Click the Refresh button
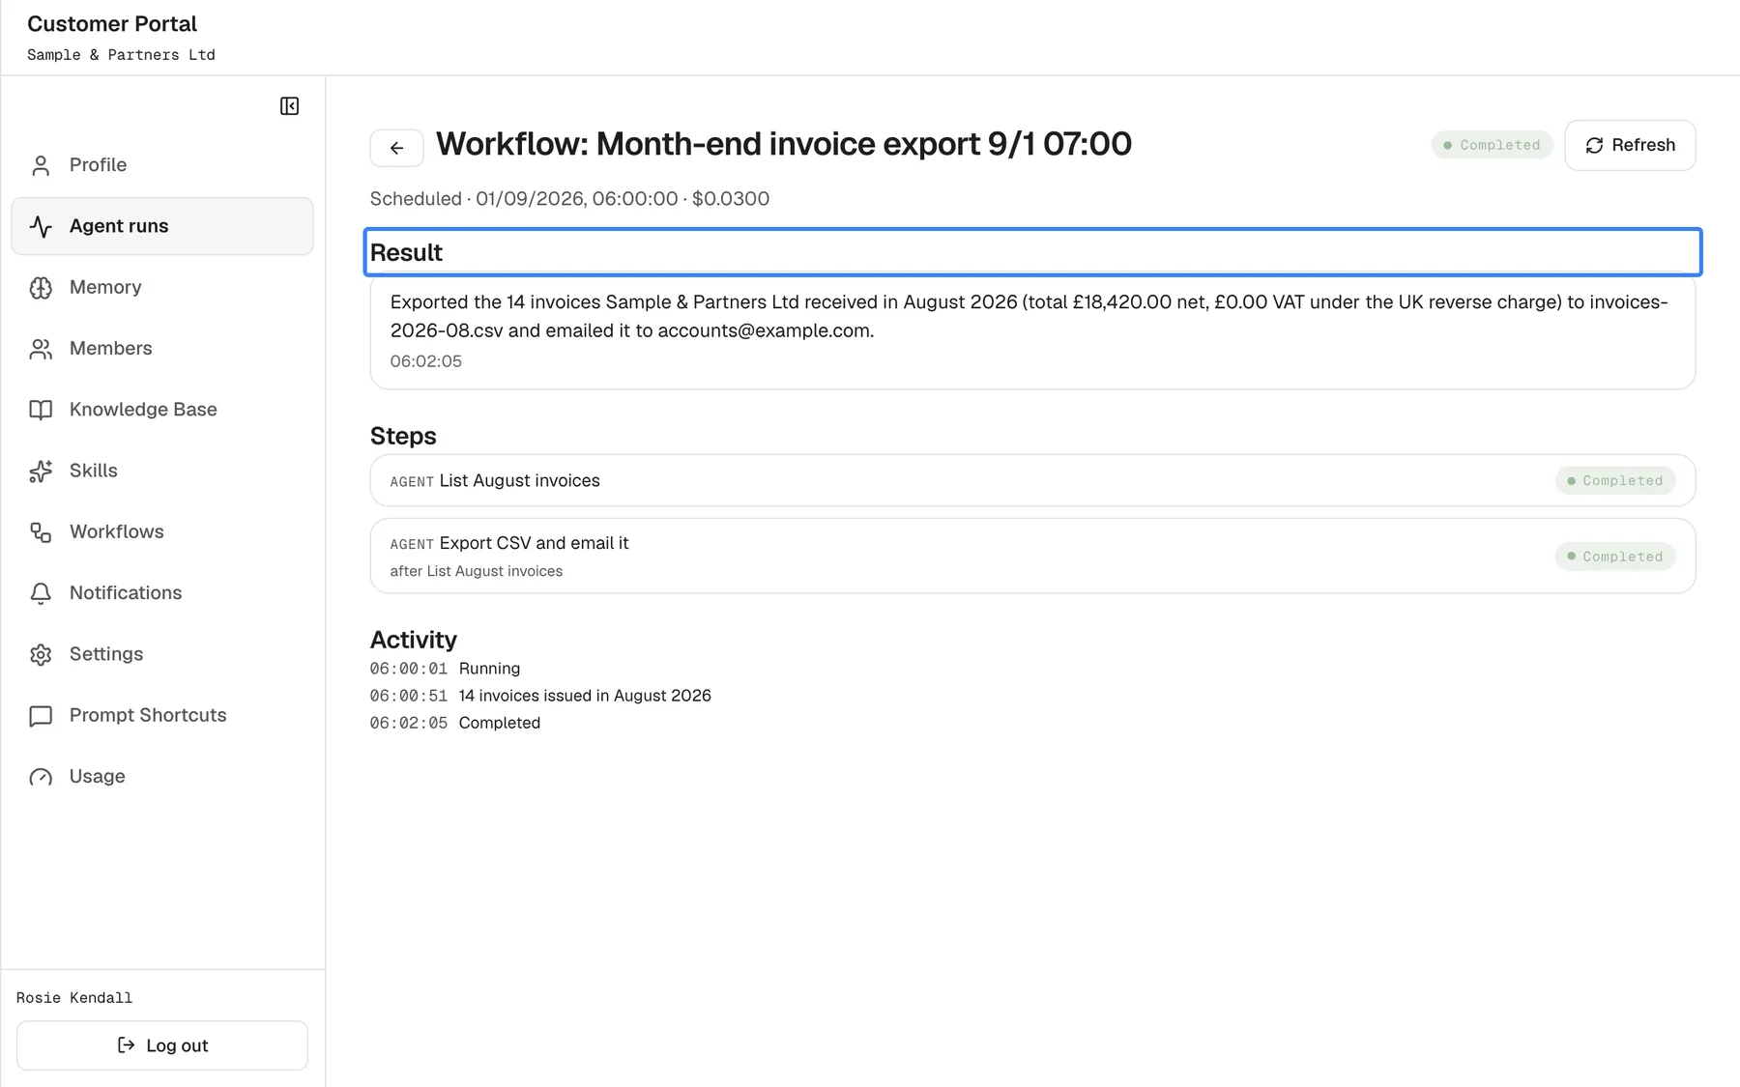This screenshot has width=1740, height=1087. 1630,145
